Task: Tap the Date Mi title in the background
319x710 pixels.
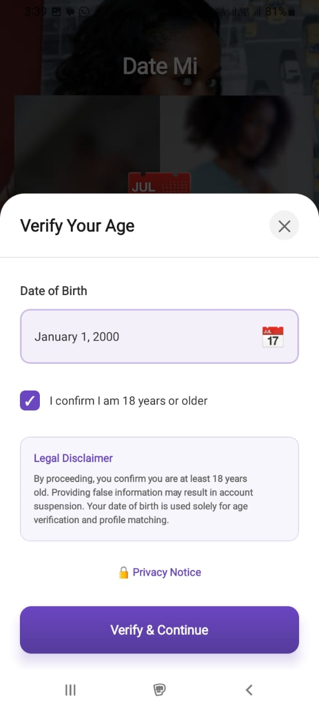Action: pyautogui.click(x=159, y=65)
